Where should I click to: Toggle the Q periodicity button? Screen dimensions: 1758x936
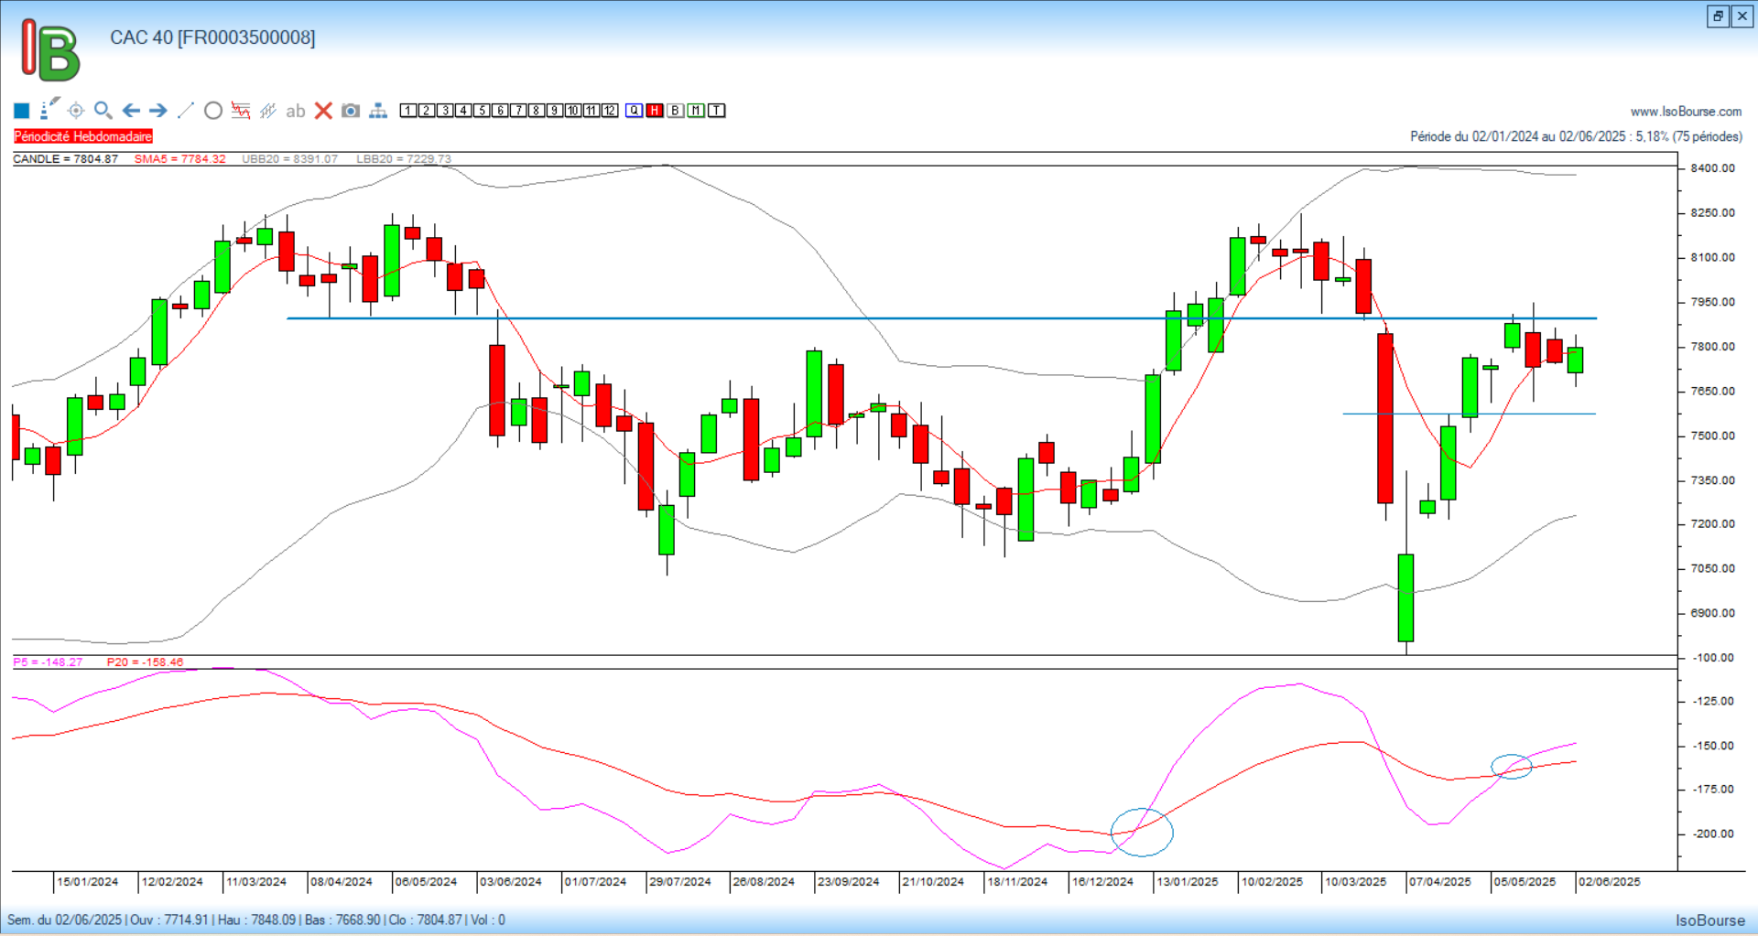634,111
